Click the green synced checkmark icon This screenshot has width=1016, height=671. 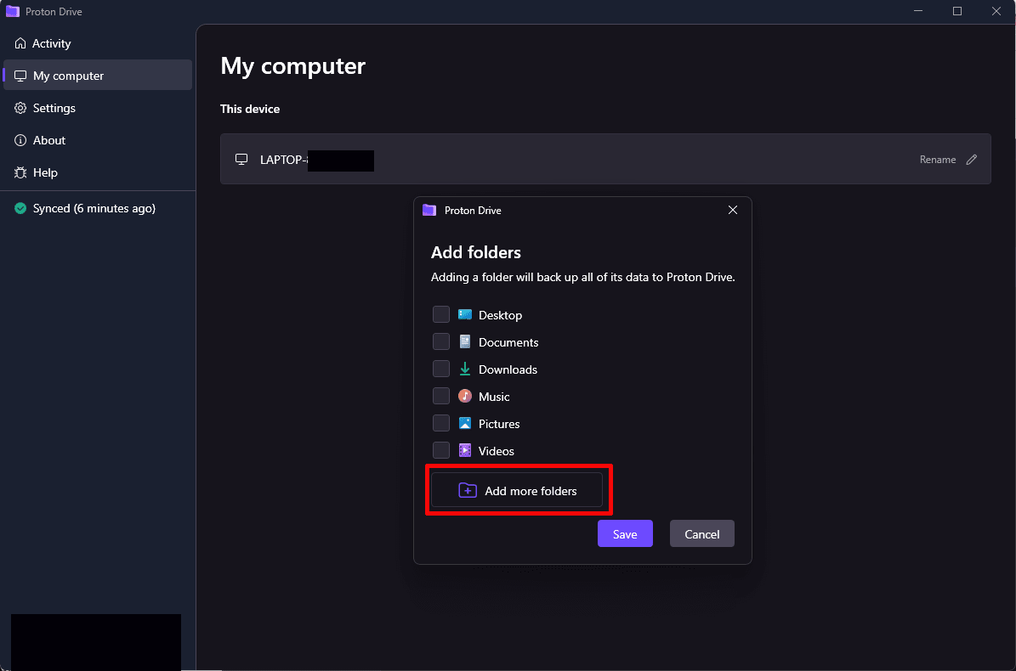(20, 207)
